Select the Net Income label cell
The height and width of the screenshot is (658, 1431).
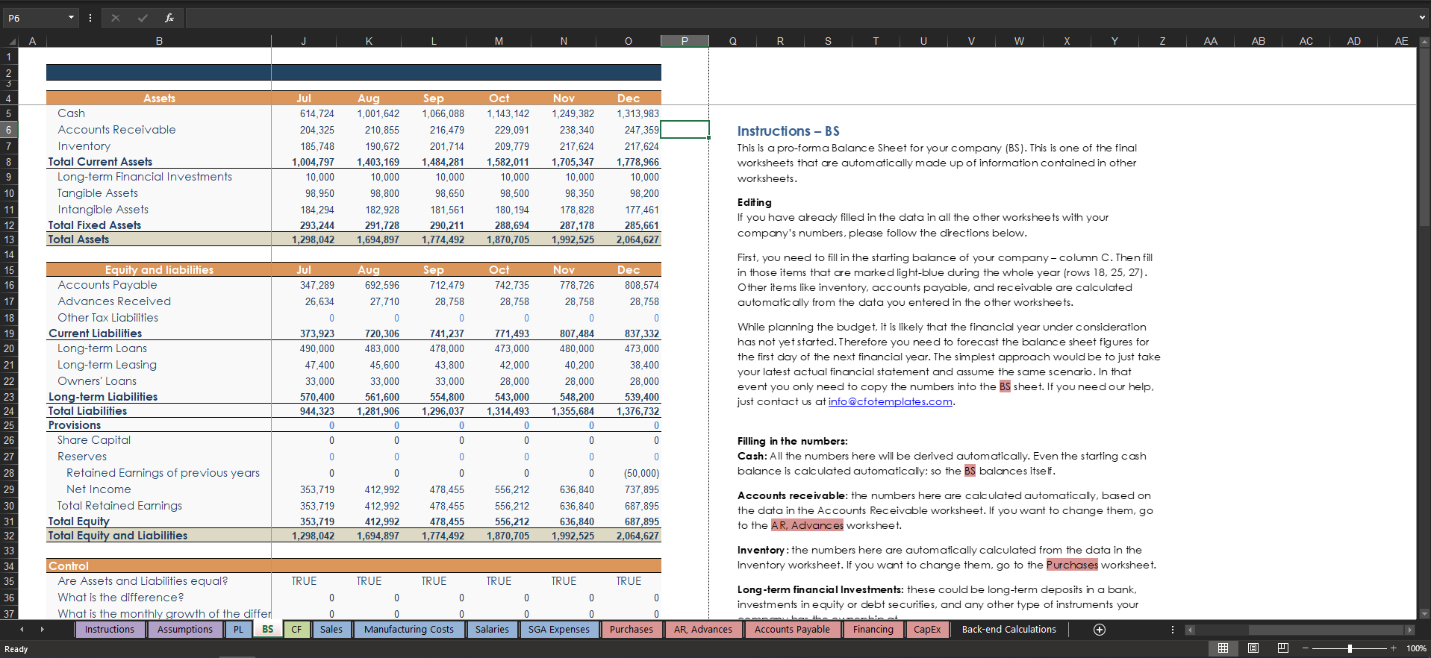pos(159,489)
